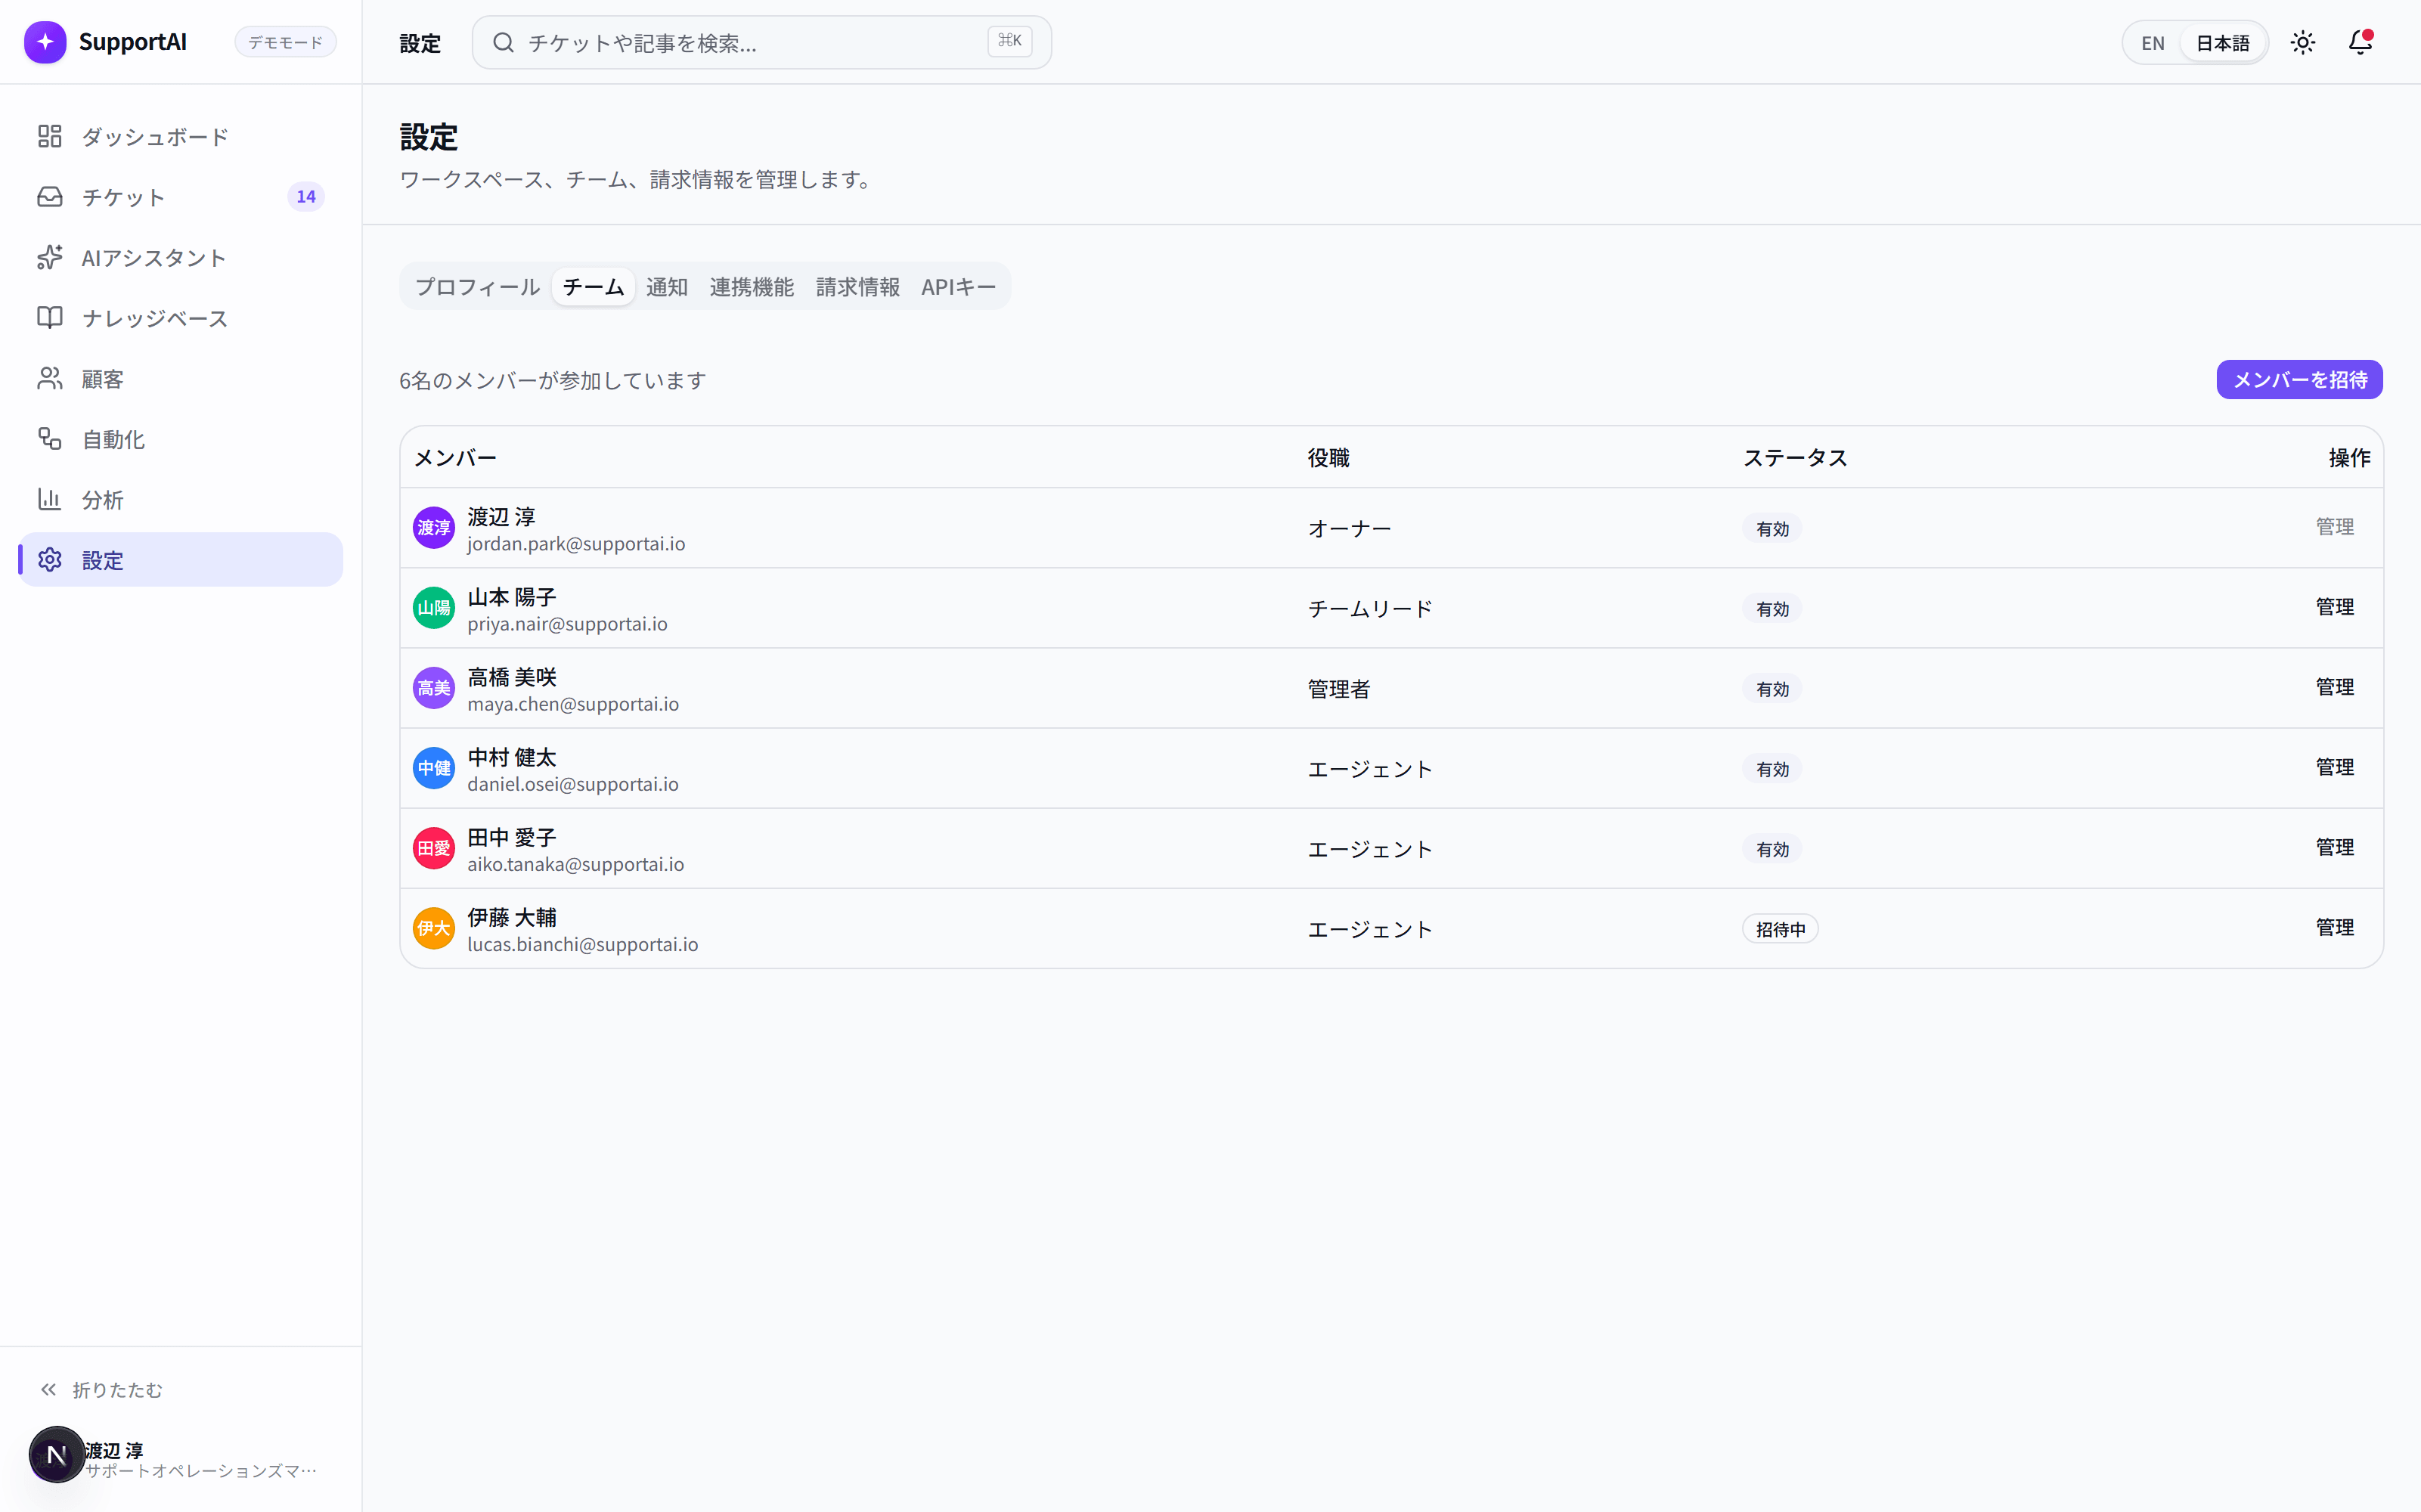Click the search magnifier icon

coord(504,42)
